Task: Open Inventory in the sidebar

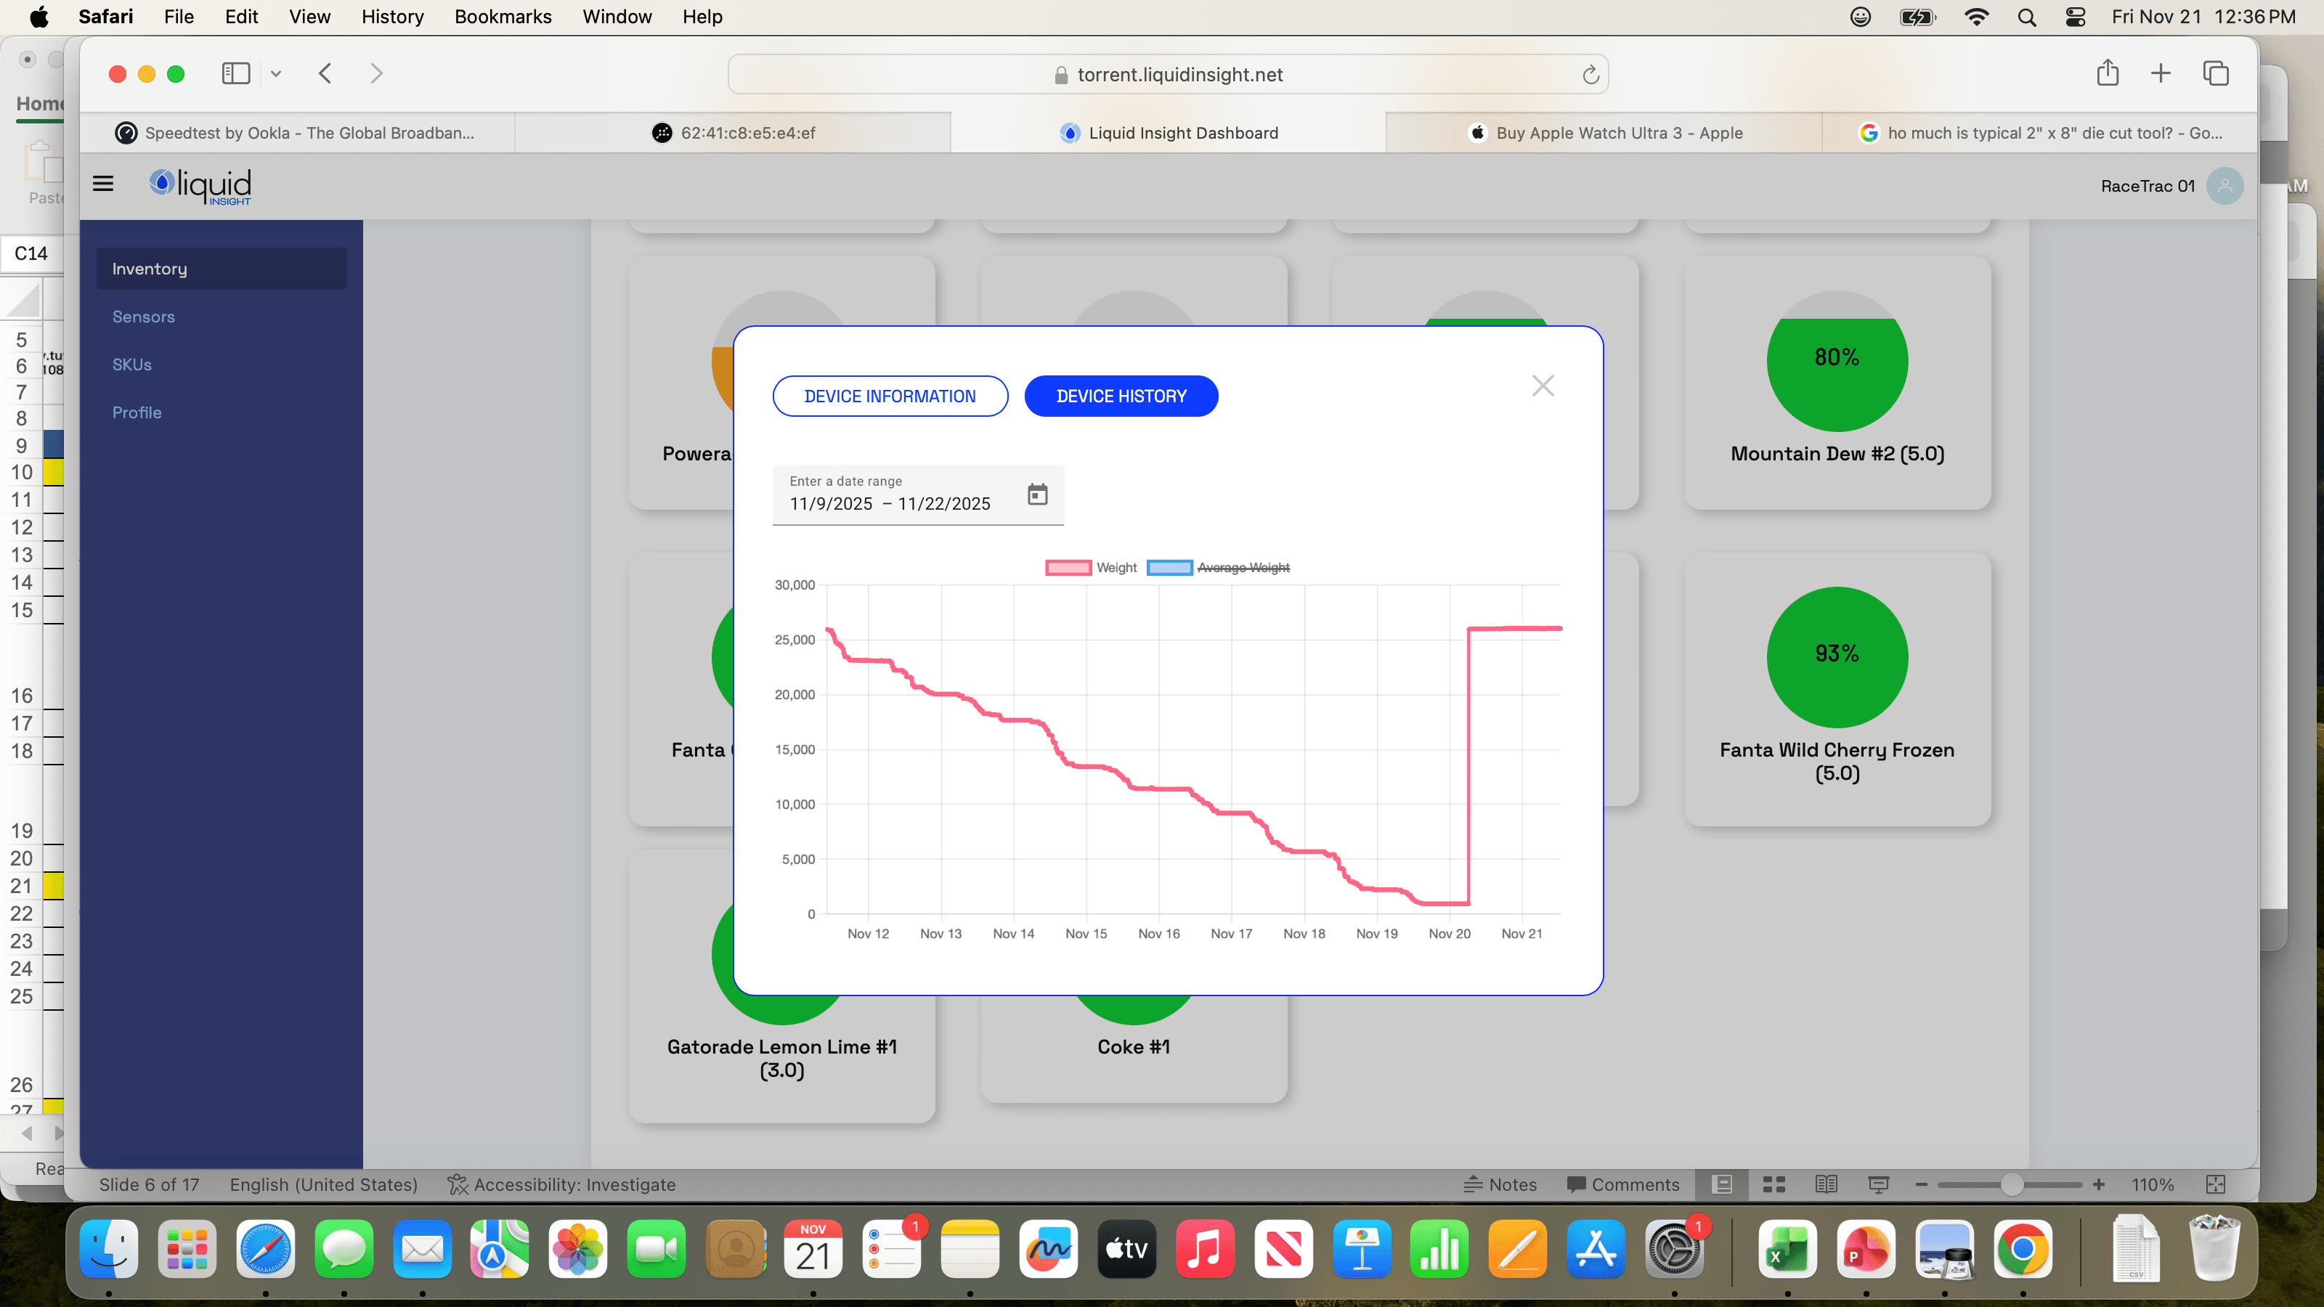Action: tap(222, 269)
